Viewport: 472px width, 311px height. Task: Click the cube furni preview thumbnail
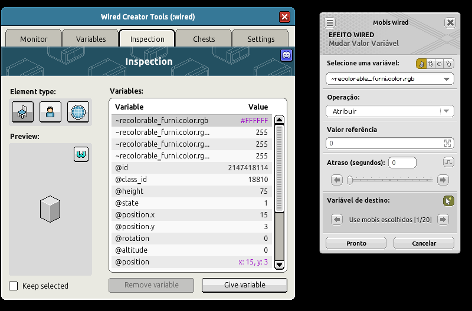click(50, 209)
